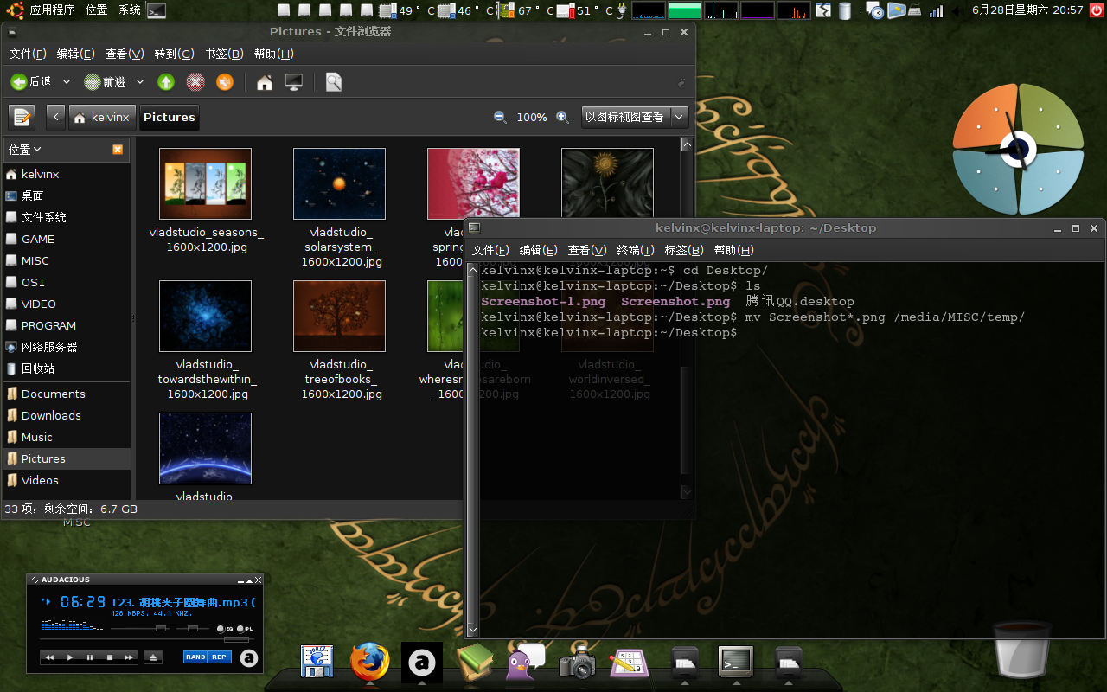Select VIDEO drive in sidebar

[67, 304]
